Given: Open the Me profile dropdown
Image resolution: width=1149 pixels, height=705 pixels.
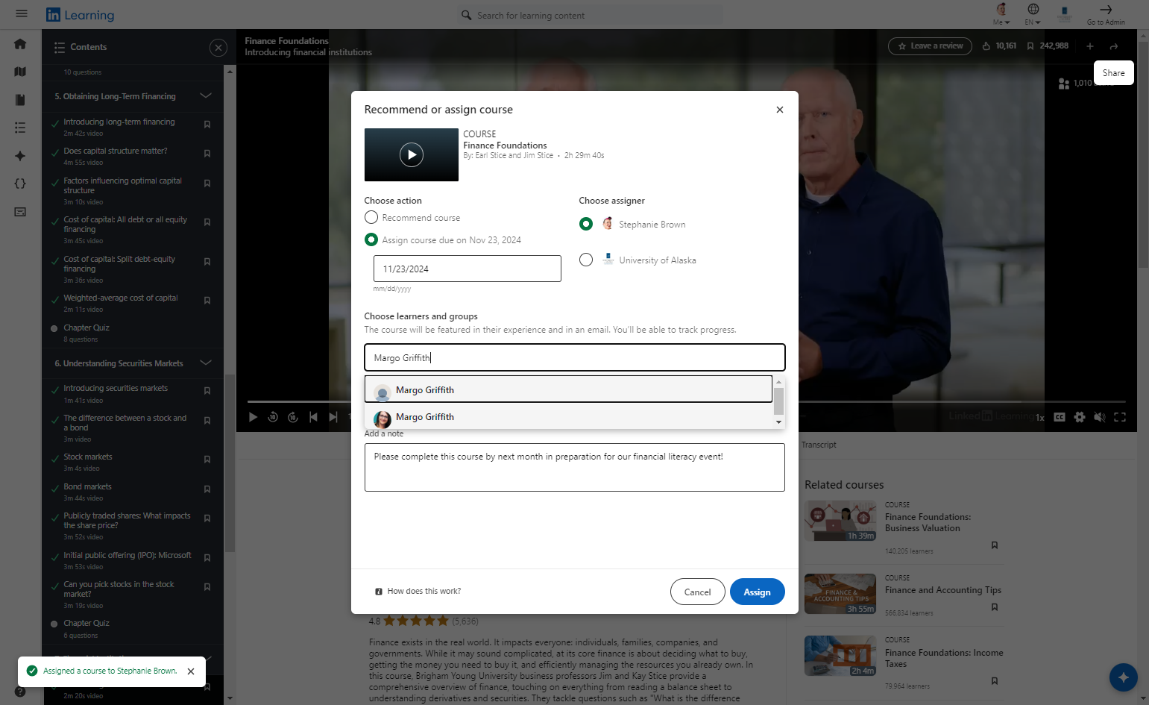Looking at the screenshot, I should pos(1001,13).
